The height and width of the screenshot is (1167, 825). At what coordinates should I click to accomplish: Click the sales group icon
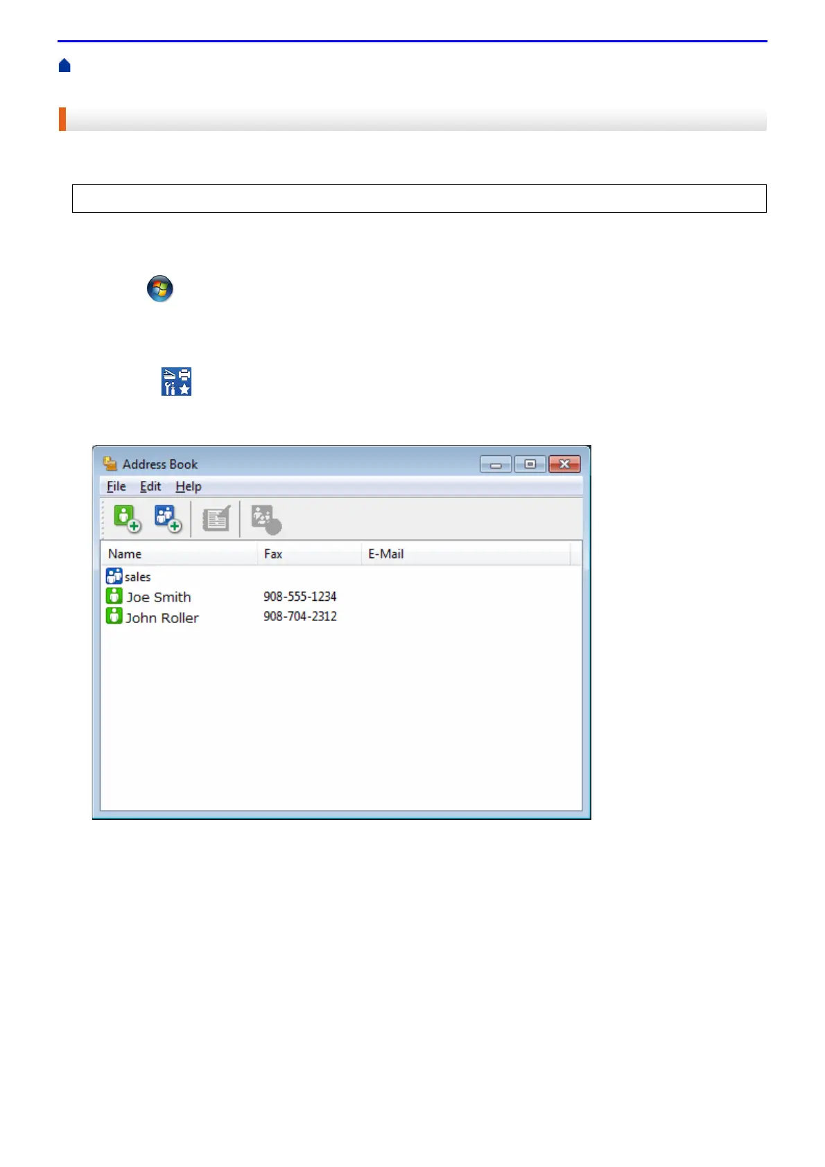click(114, 576)
